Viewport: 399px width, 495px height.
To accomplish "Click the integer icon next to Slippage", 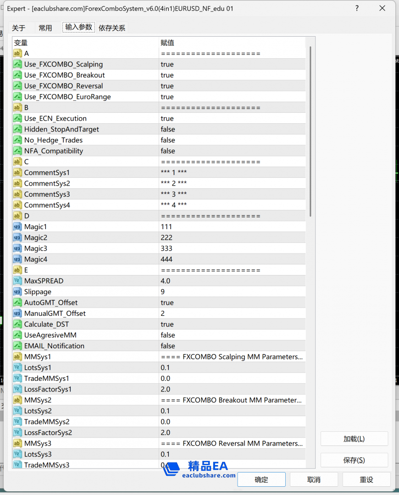I will coord(17,292).
